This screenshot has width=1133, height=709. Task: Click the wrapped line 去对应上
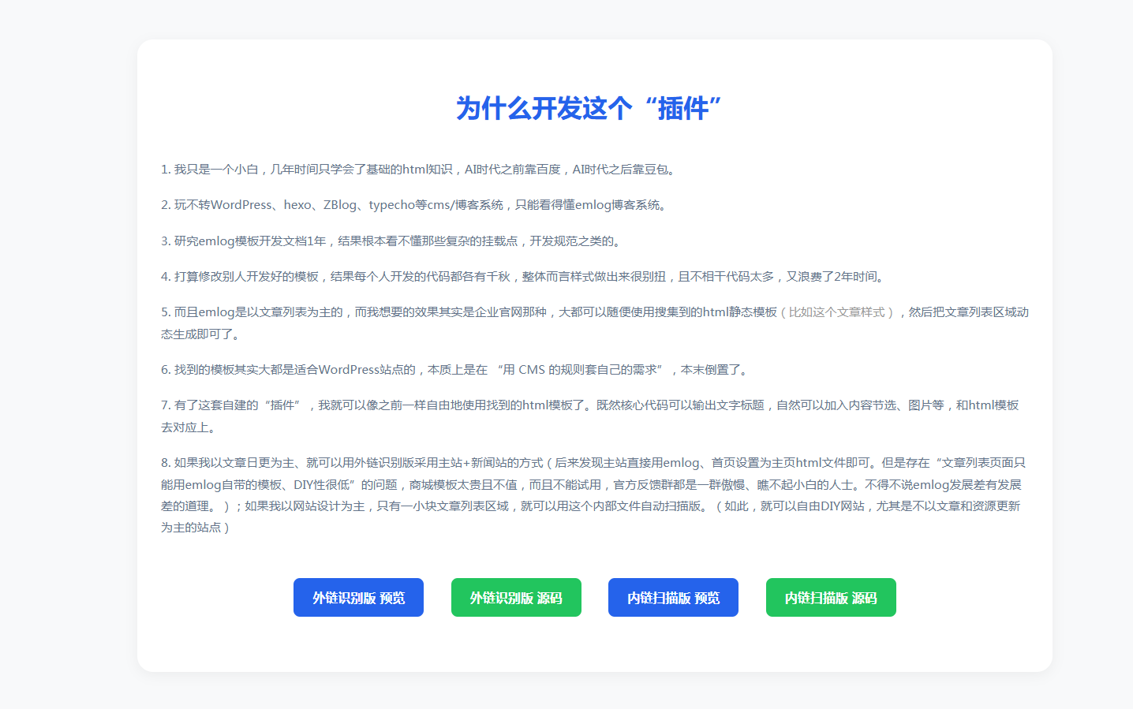pos(188,427)
